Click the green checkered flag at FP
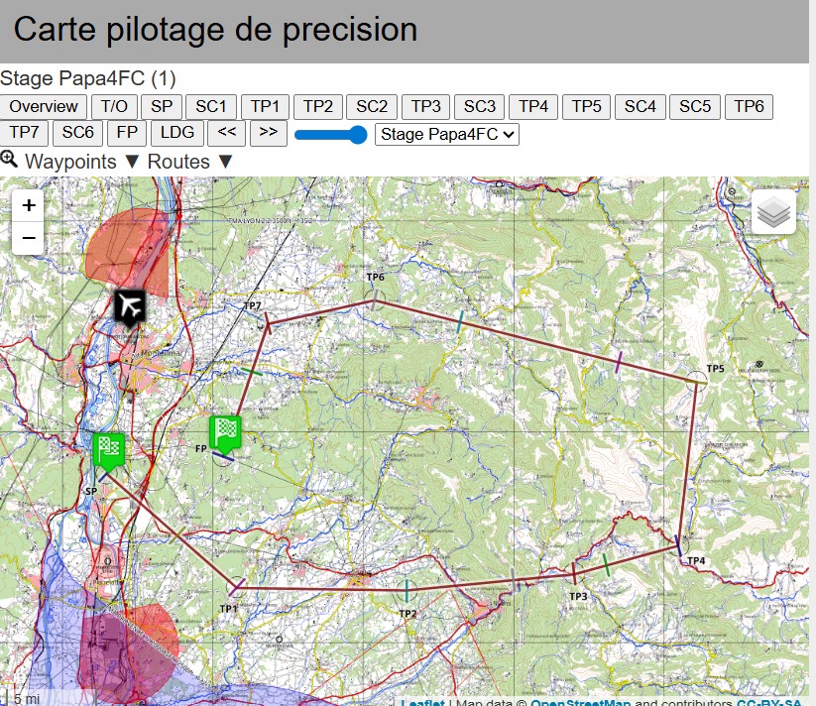This screenshot has width=816, height=706. pos(225,431)
